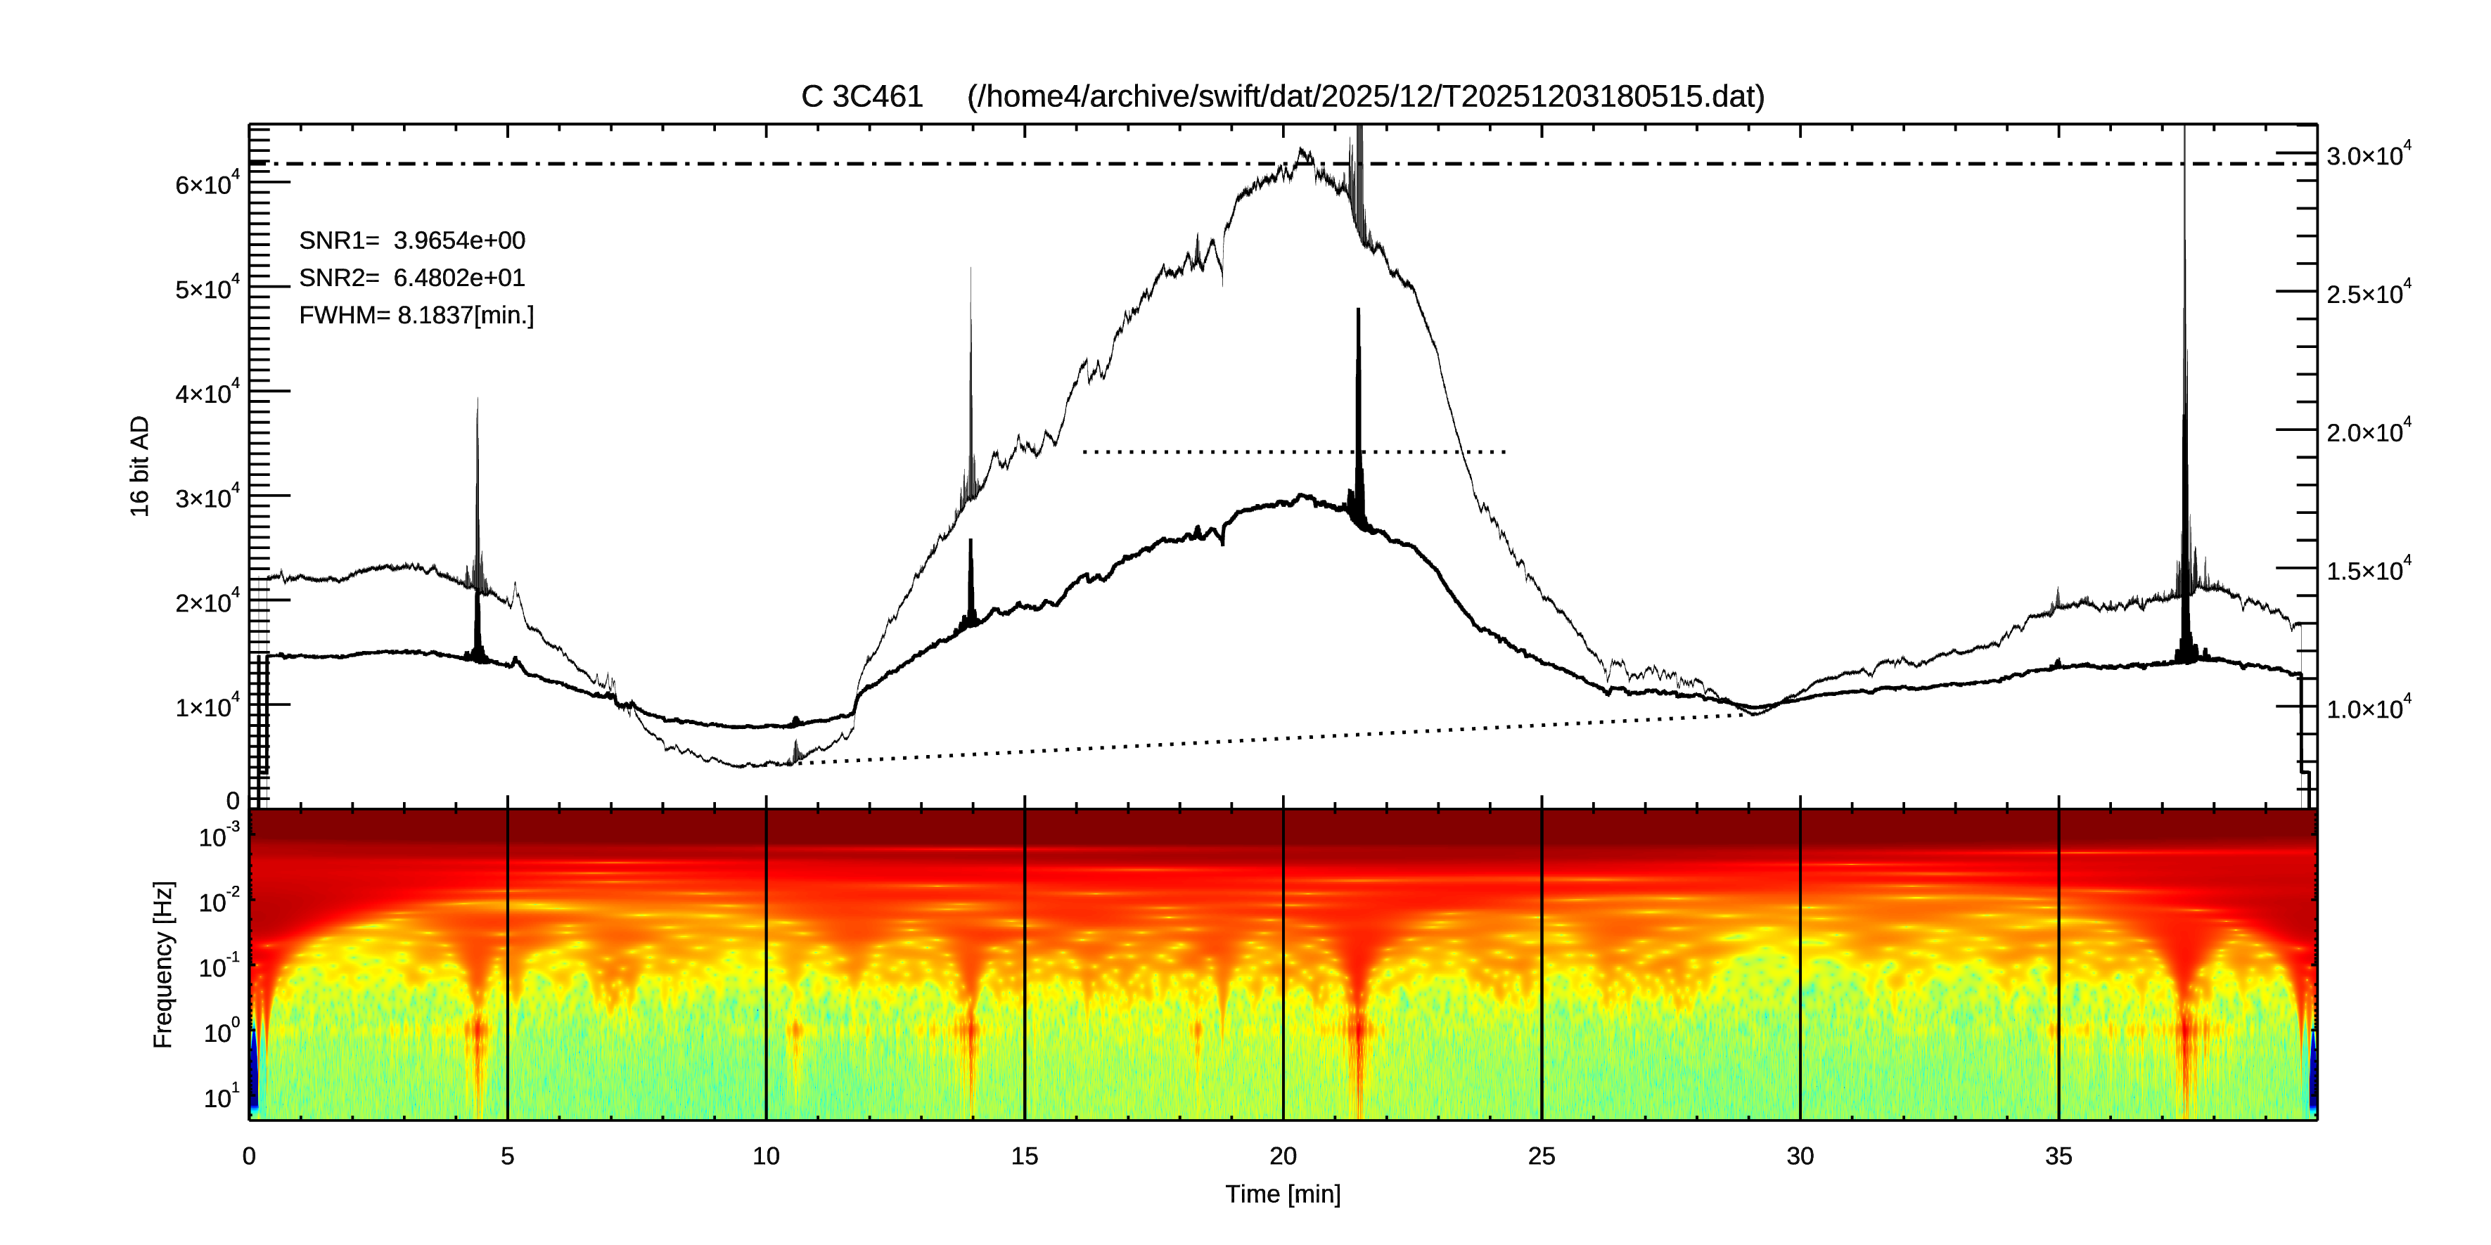The height and width of the screenshot is (1245, 2491).
Task: Click the '16 bit AD' y-axis label
Action: tap(140, 466)
